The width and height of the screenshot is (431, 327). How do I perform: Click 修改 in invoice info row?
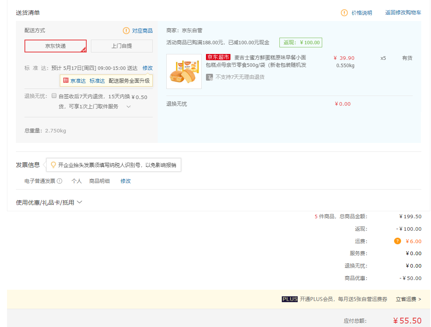point(126,181)
